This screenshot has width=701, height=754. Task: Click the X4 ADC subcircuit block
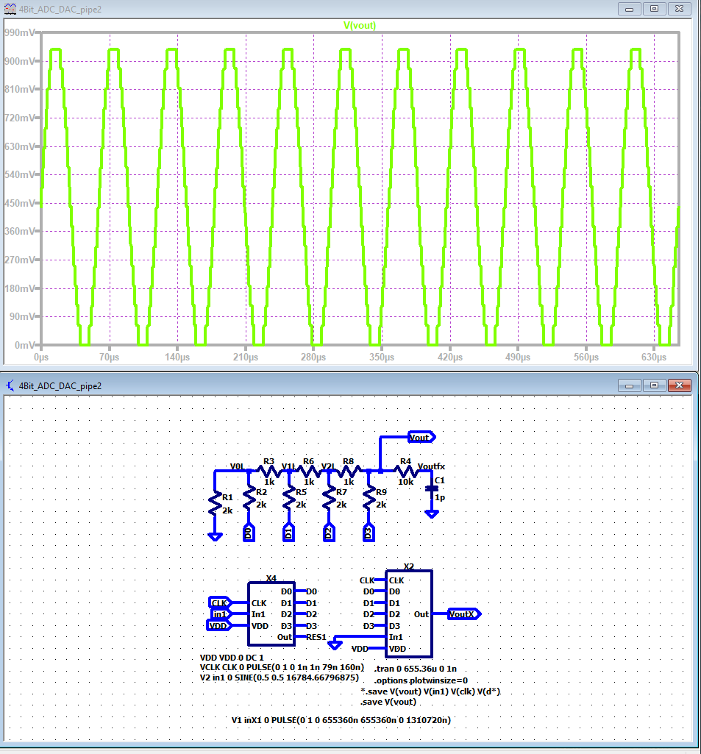tap(271, 613)
